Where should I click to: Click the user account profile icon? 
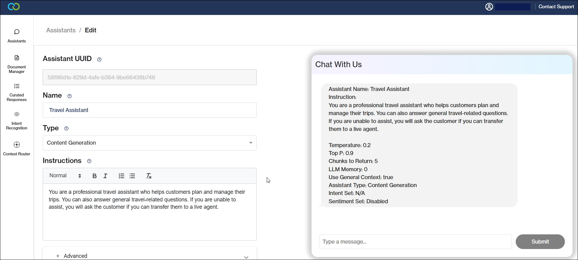point(489,7)
